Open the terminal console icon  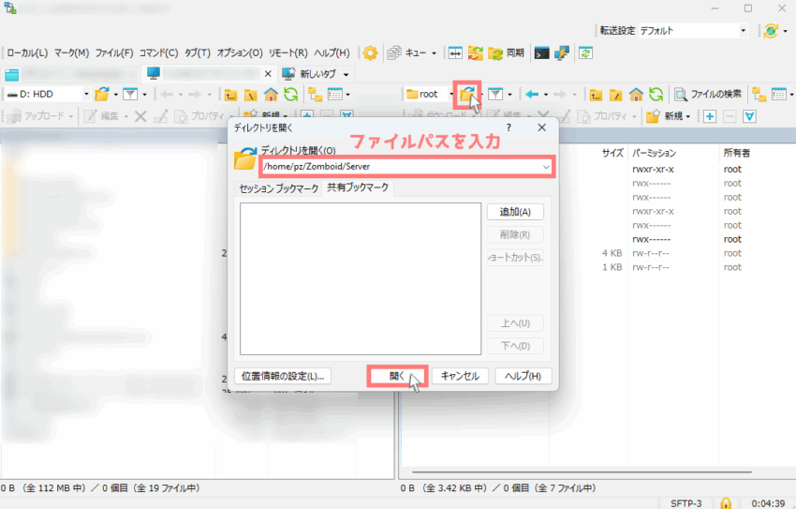point(541,52)
